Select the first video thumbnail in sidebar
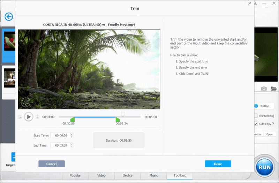This screenshot has width=279, height=183. click(x=10, y=41)
